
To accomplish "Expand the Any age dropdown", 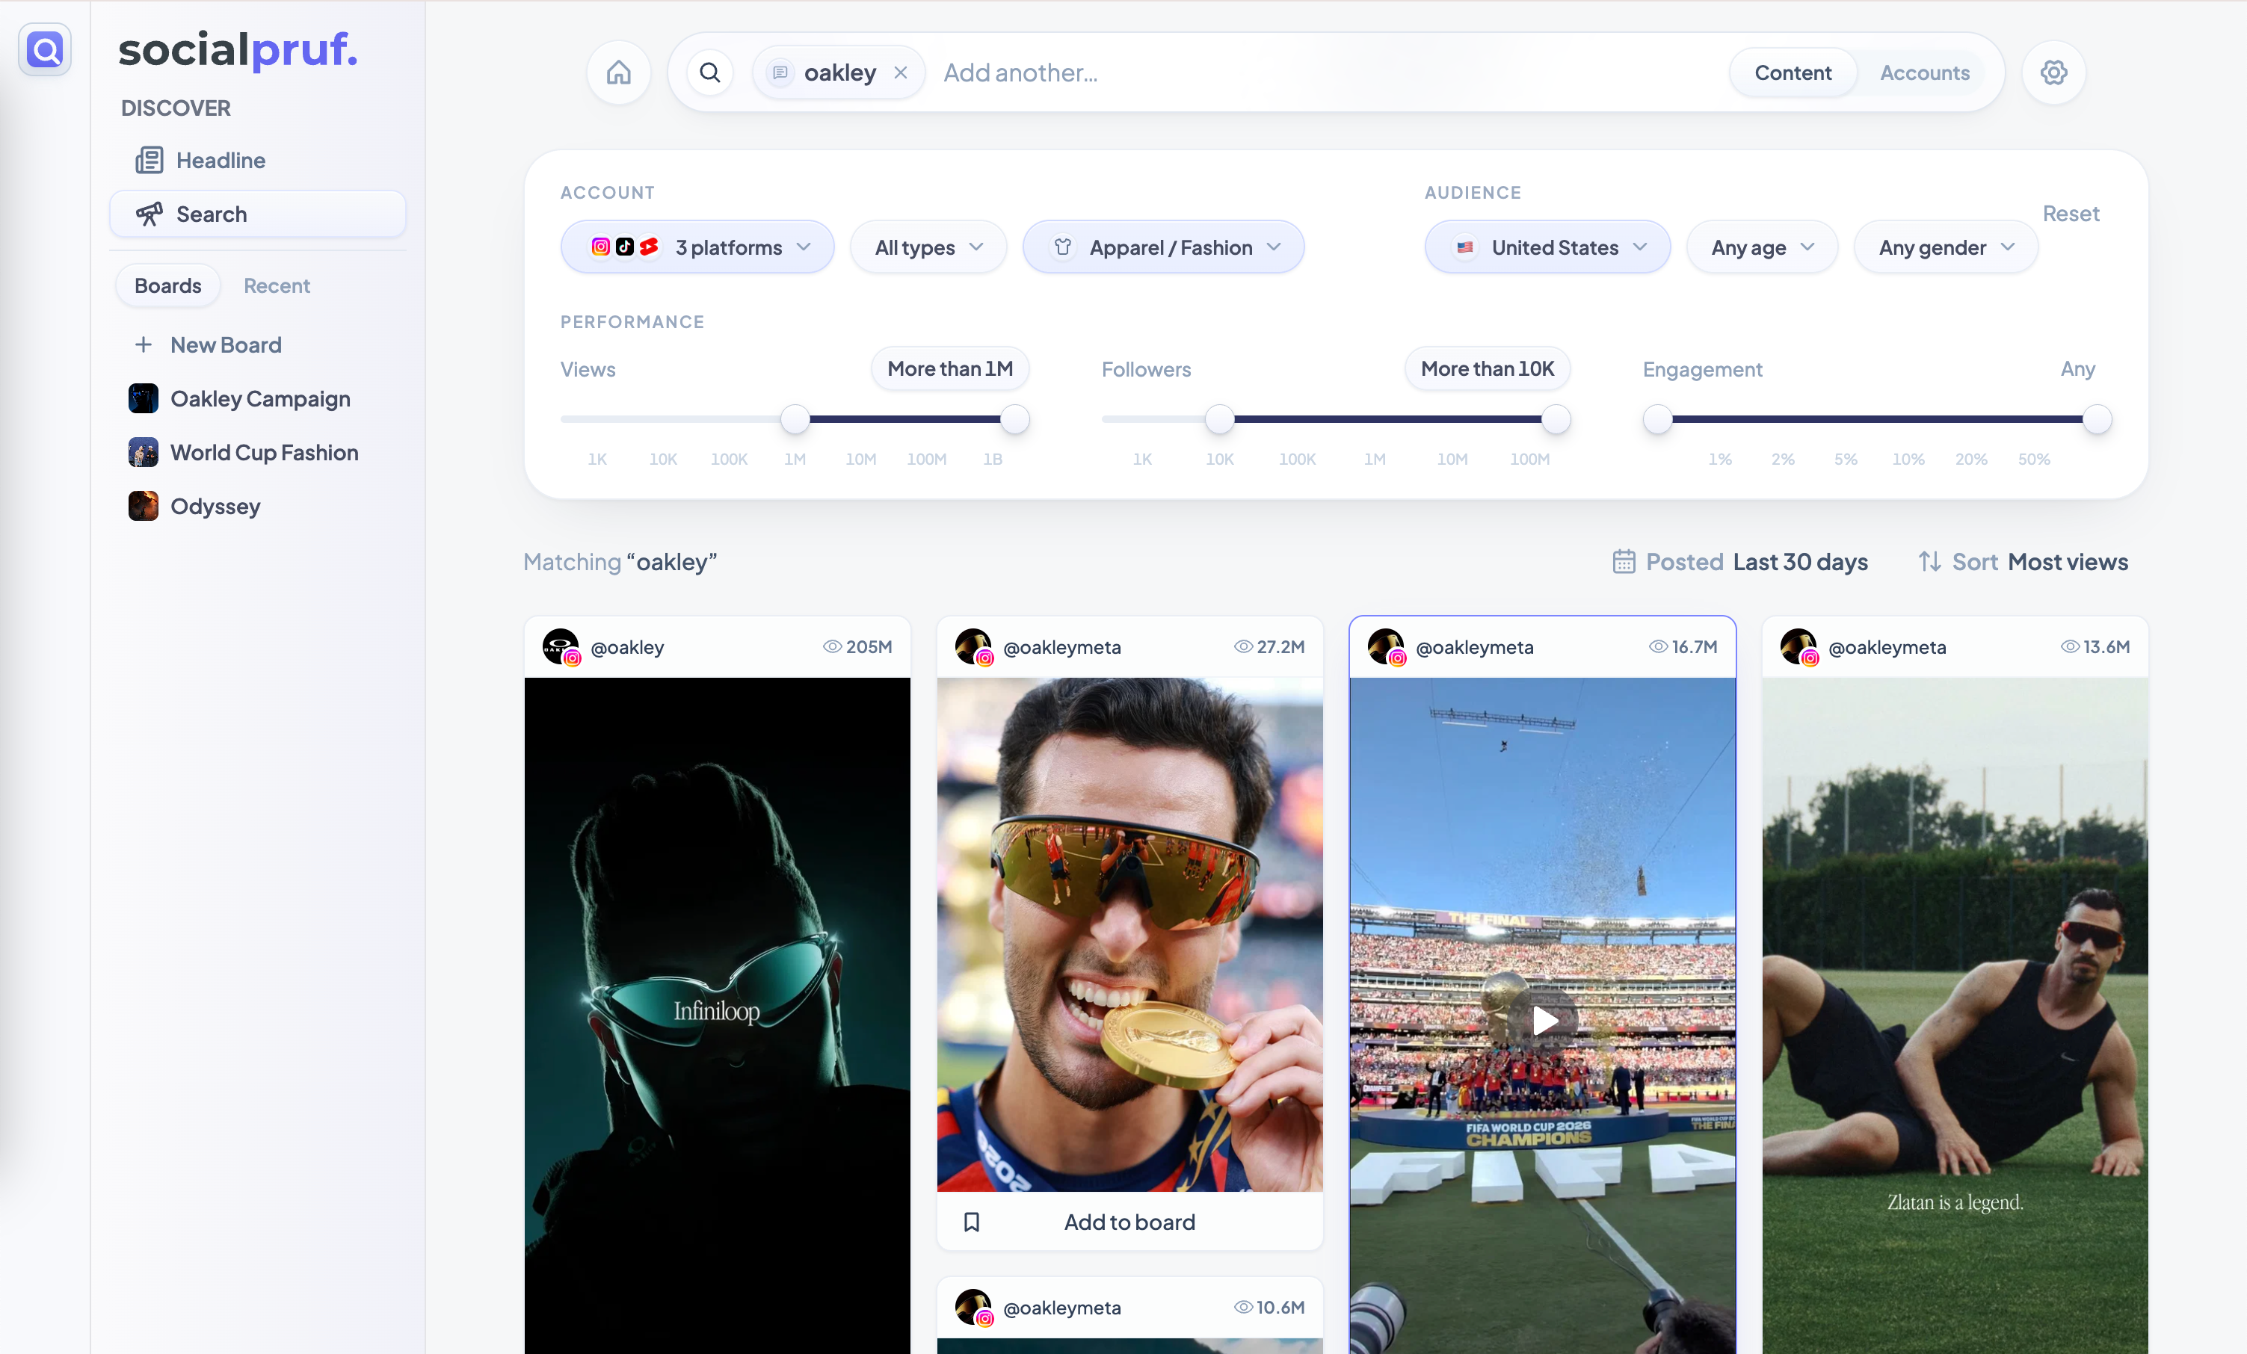I will pos(1762,247).
